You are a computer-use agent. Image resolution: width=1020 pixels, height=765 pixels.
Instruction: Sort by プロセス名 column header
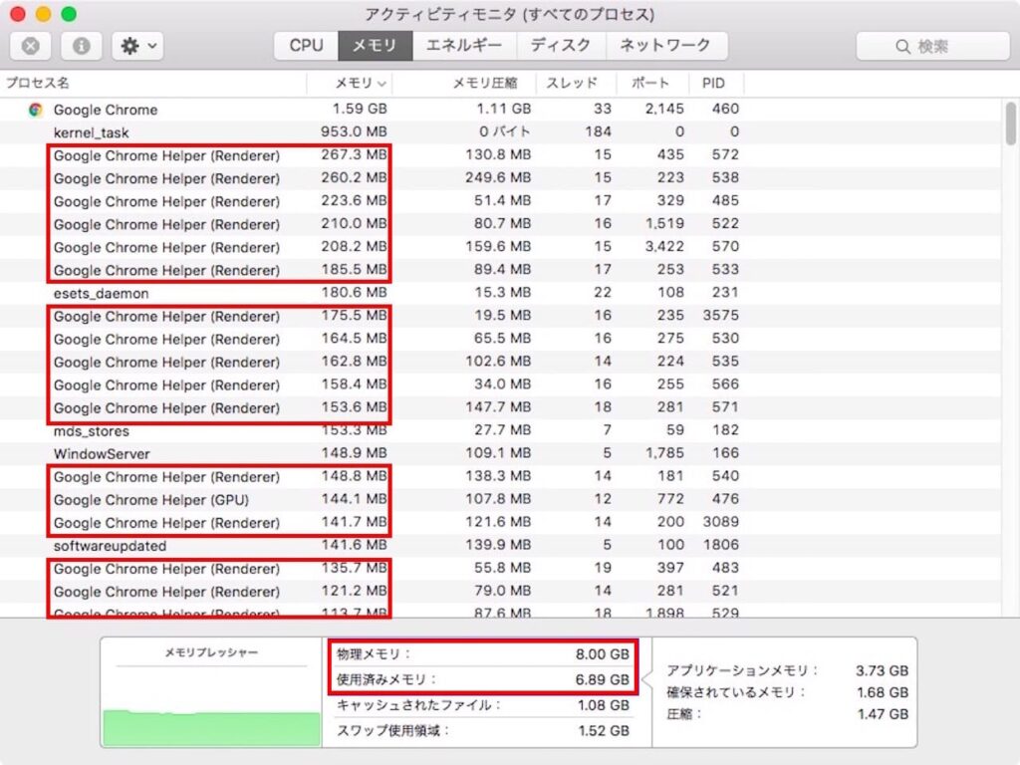click(x=153, y=84)
